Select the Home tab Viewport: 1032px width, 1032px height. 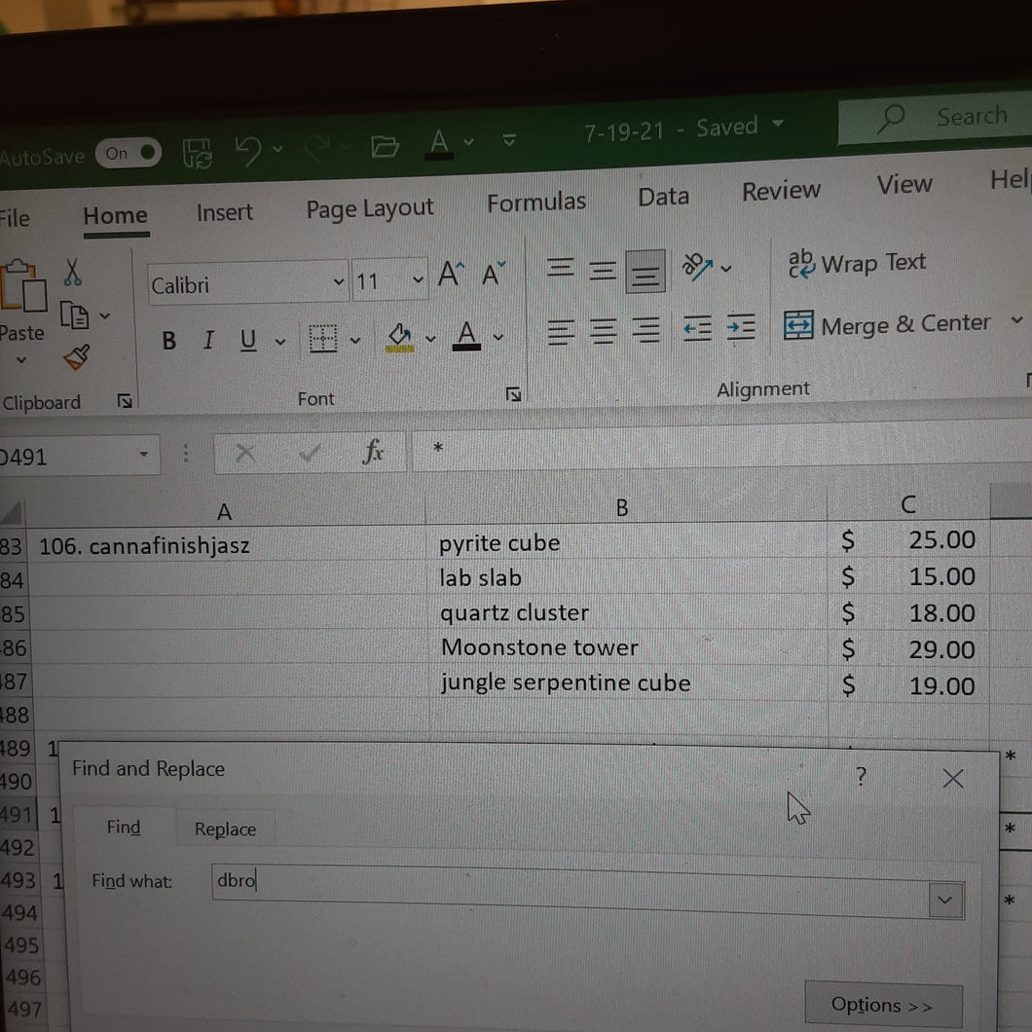pos(115,216)
